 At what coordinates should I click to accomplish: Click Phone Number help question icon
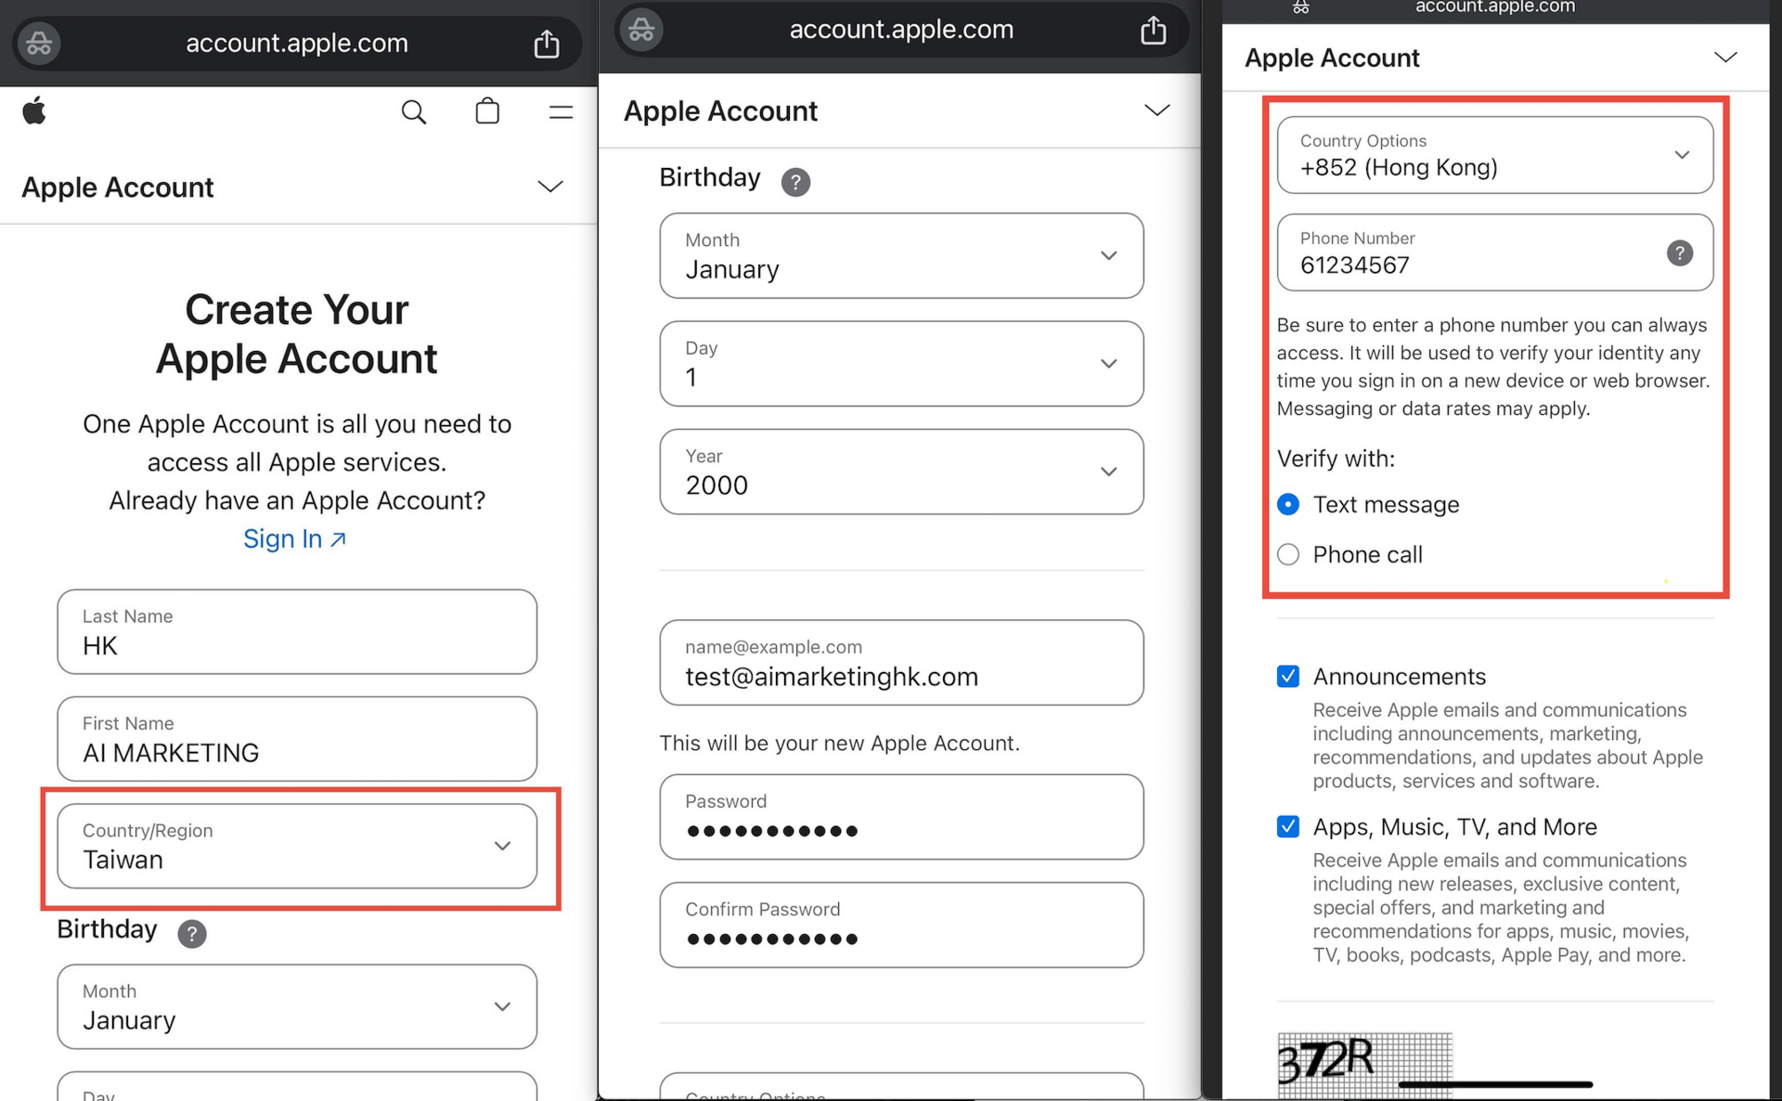(1679, 253)
